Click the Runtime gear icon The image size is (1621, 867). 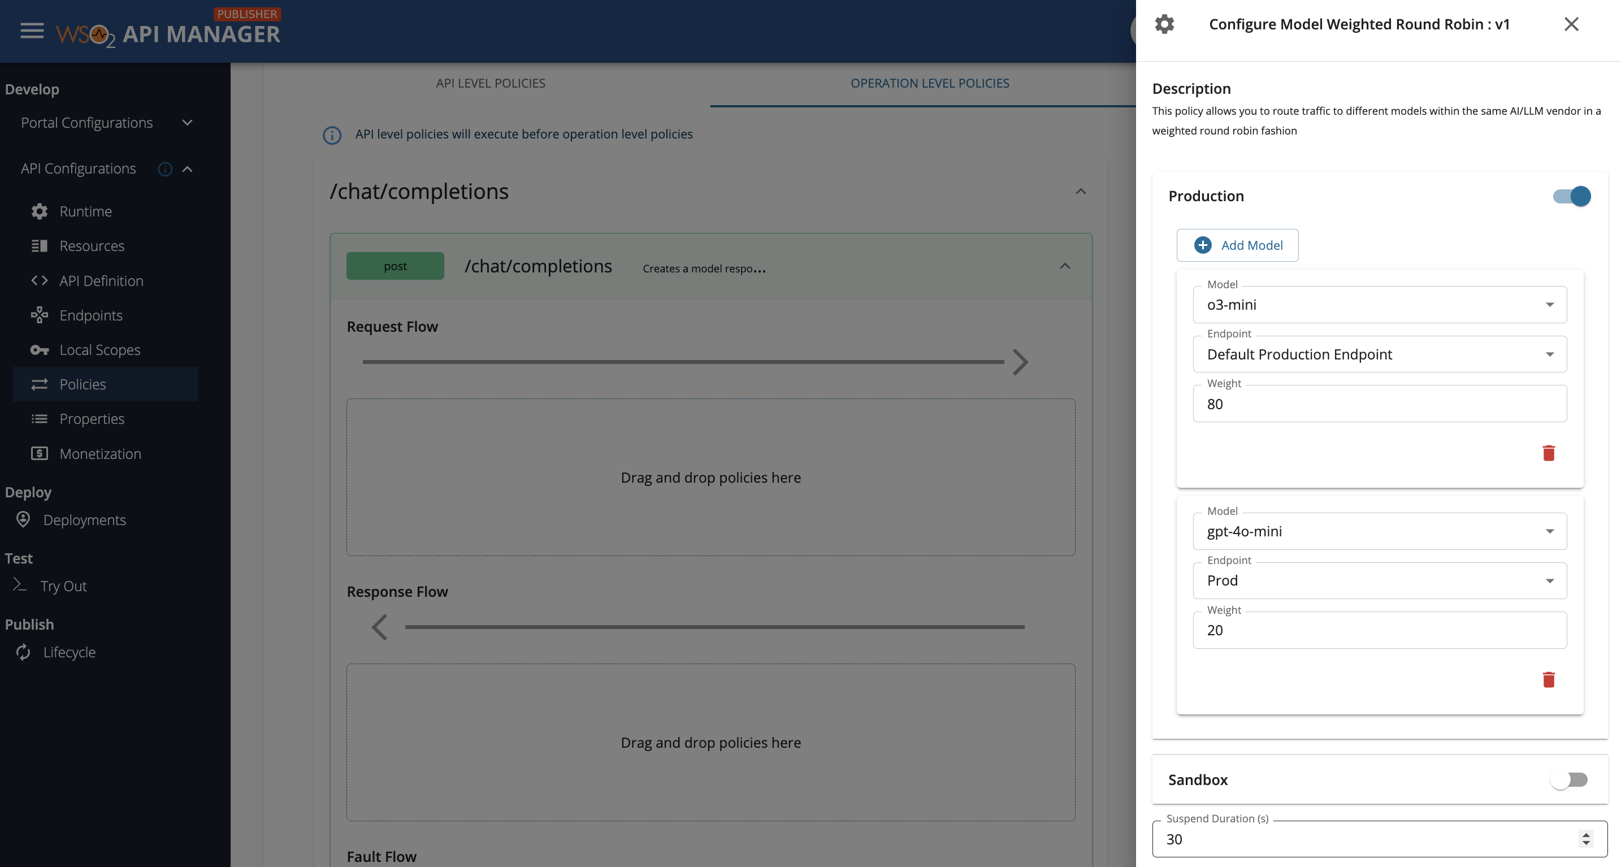[40, 211]
